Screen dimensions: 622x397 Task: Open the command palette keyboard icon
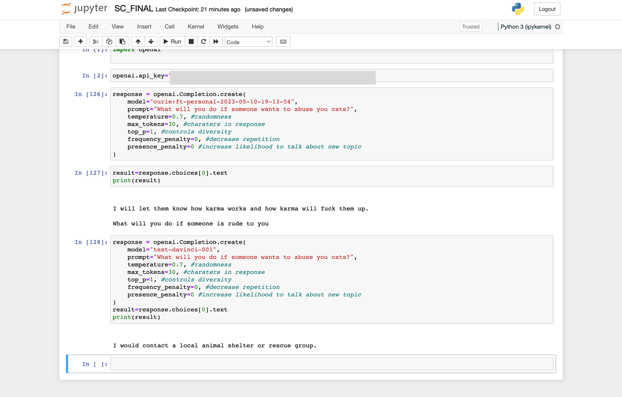[283, 42]
